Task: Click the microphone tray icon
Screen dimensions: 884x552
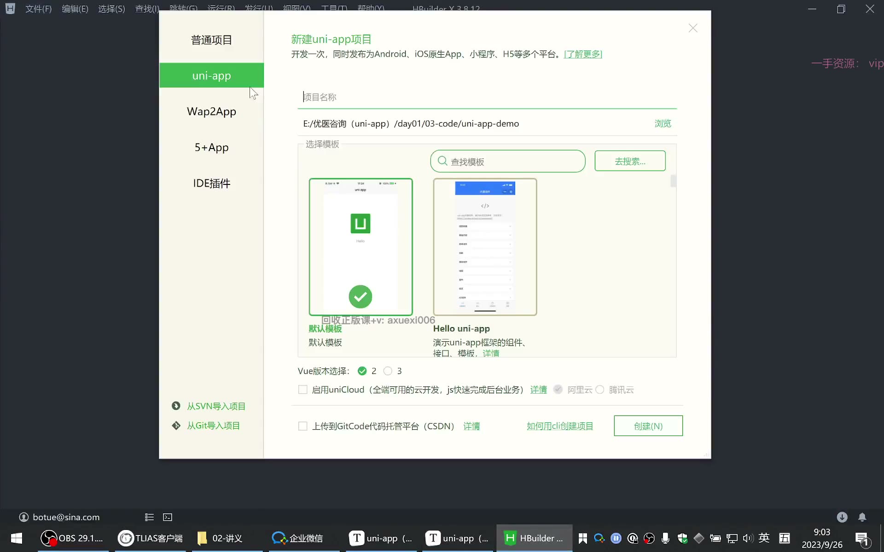Action: pos(665,538)
